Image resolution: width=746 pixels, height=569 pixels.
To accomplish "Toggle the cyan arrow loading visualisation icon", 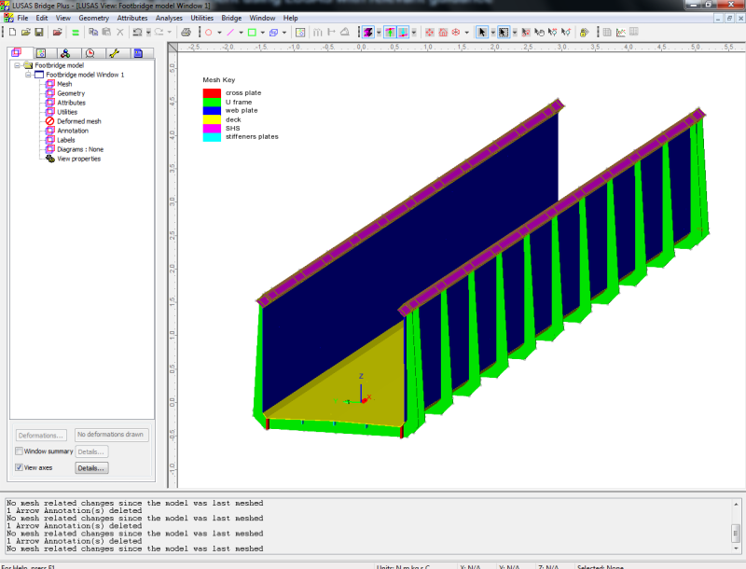I will click(403, 33).
